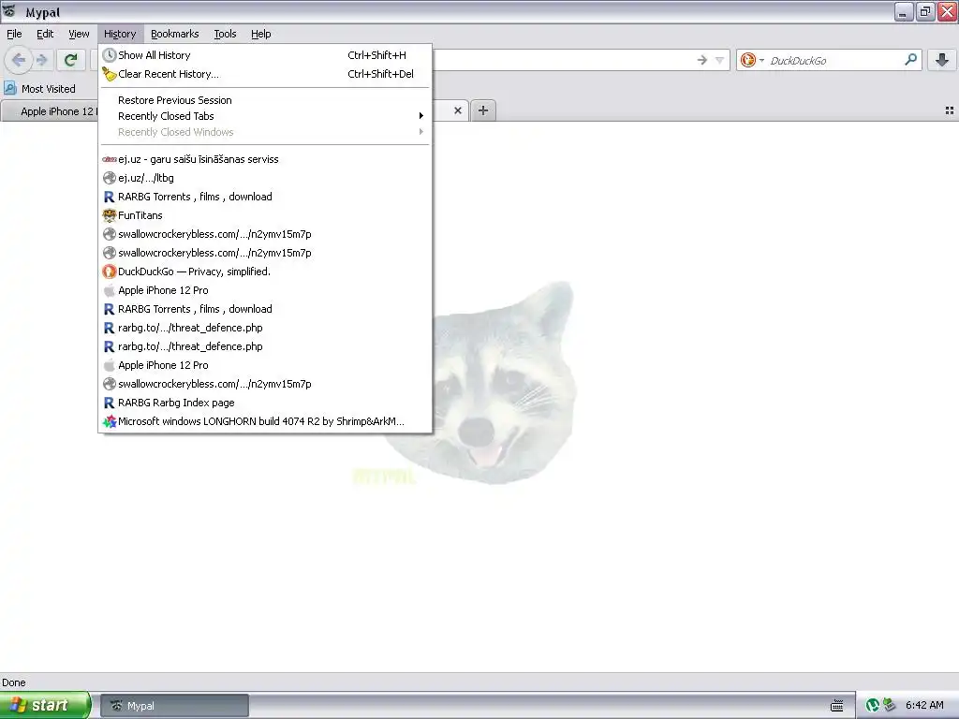
Task: Open the Tools menu
Action: tap(225, 34)
